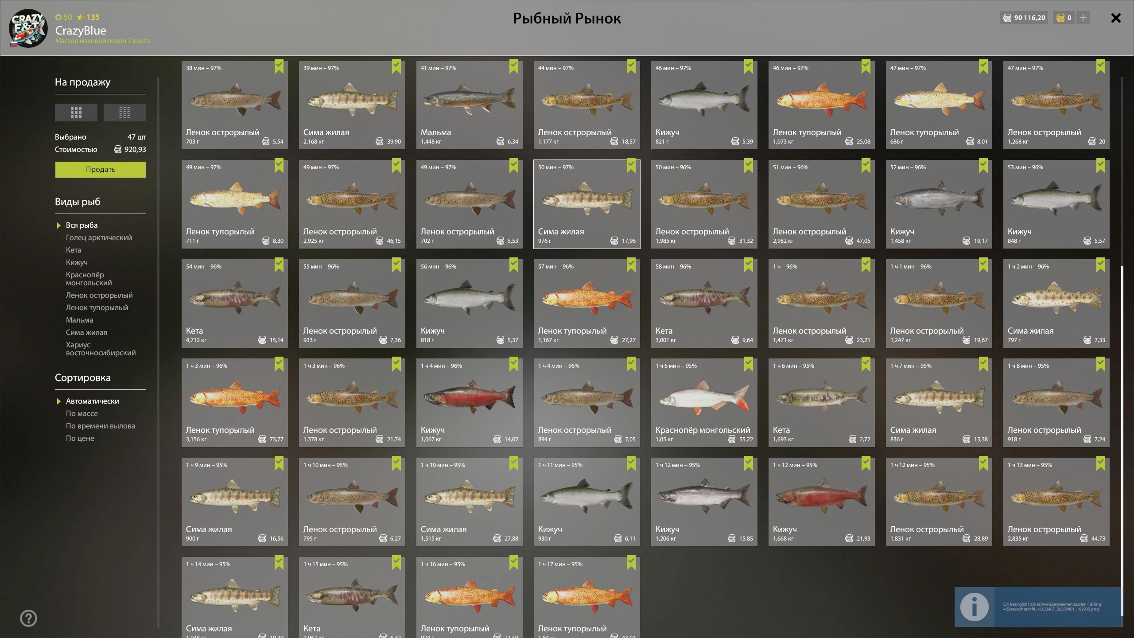Click the Продать button
The width and height of the screenshot is (1134, 638).
(101, 169)
